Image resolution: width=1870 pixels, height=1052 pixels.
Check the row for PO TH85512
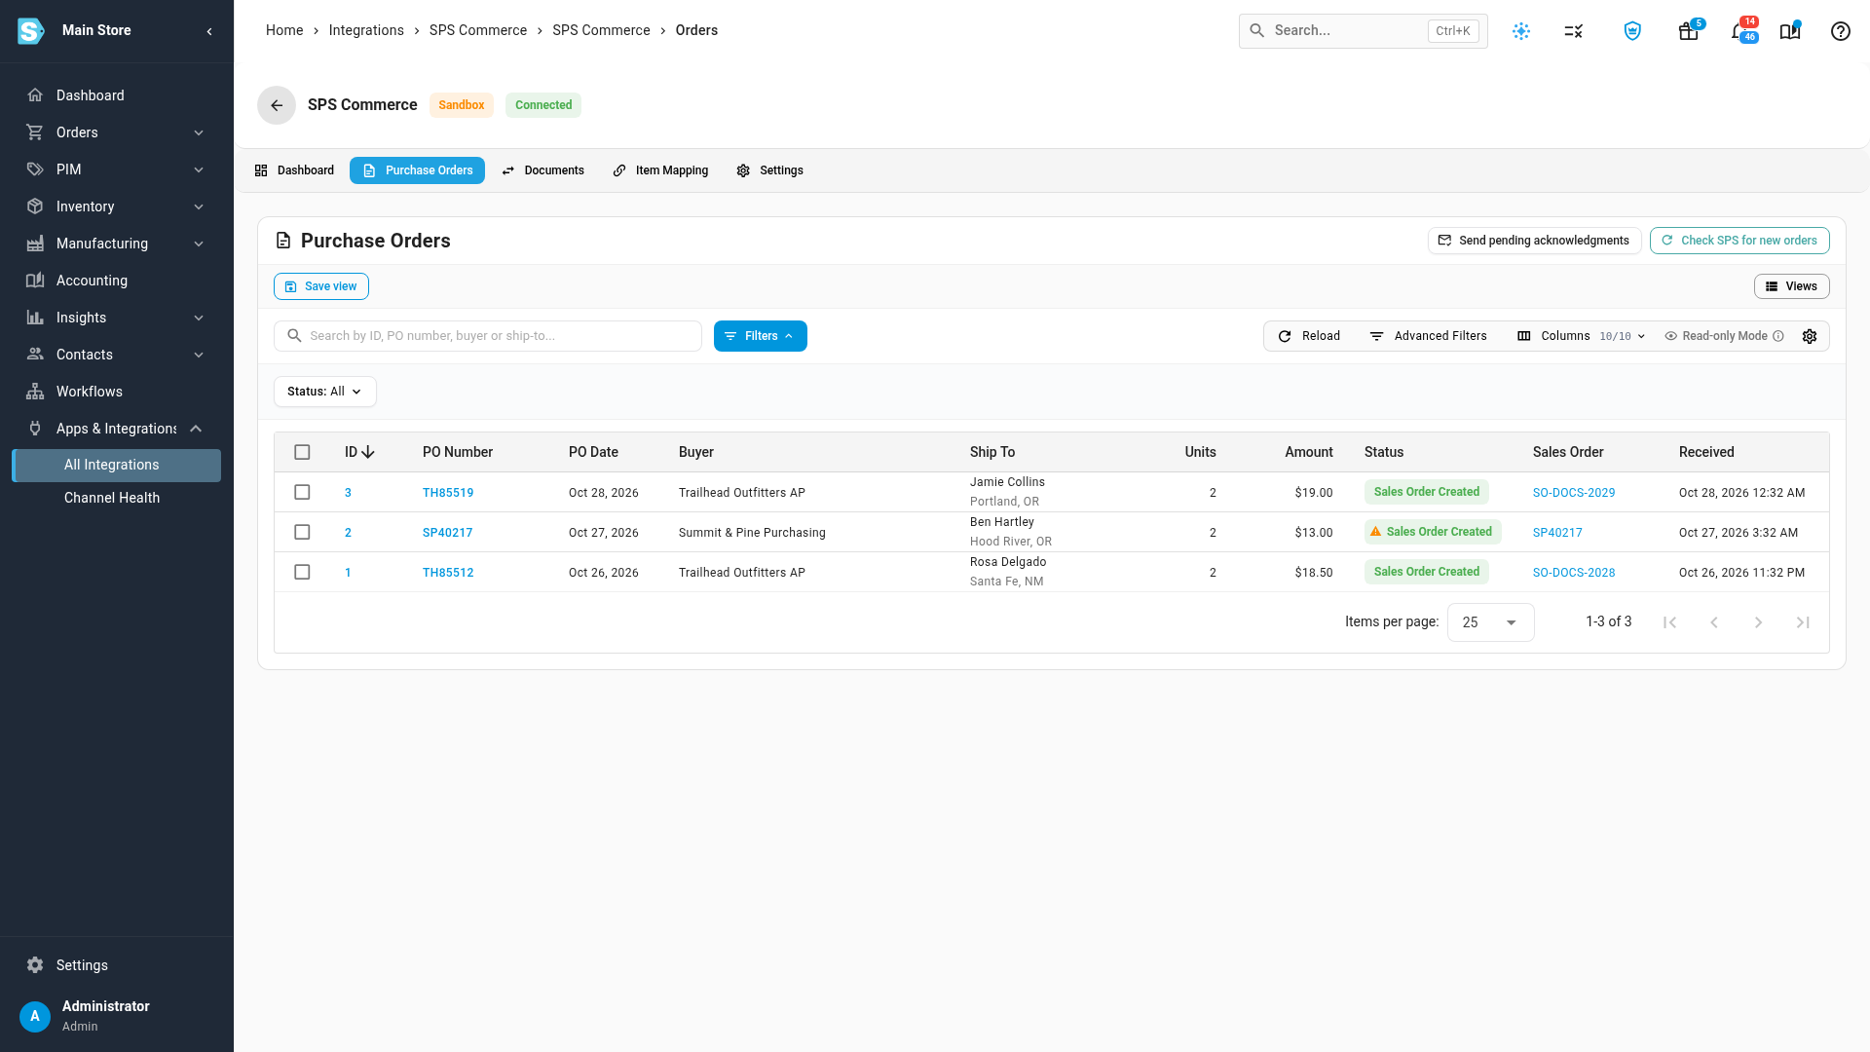(302, 572)
